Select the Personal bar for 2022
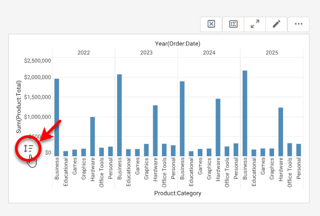Image resolution: width=320 pixels, height=216 pixels. pos(111,151)
